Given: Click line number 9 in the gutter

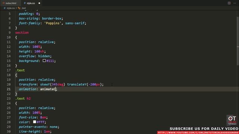Looking at the screenshot, I should pos(10,32).
